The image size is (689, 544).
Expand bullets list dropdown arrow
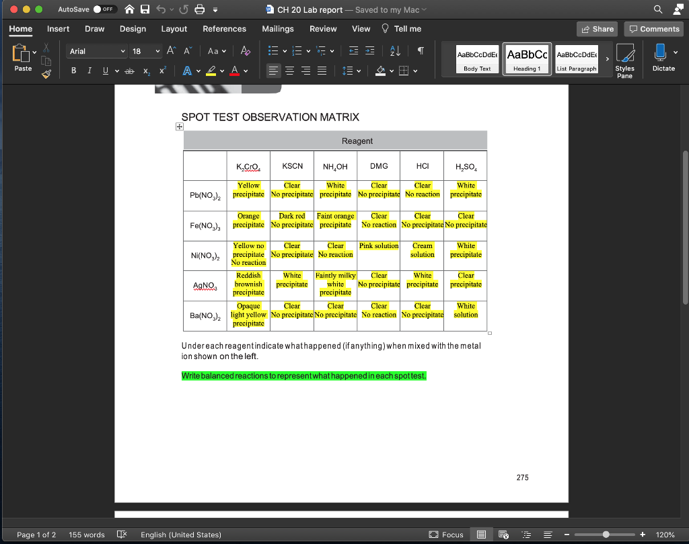(285, 51)
